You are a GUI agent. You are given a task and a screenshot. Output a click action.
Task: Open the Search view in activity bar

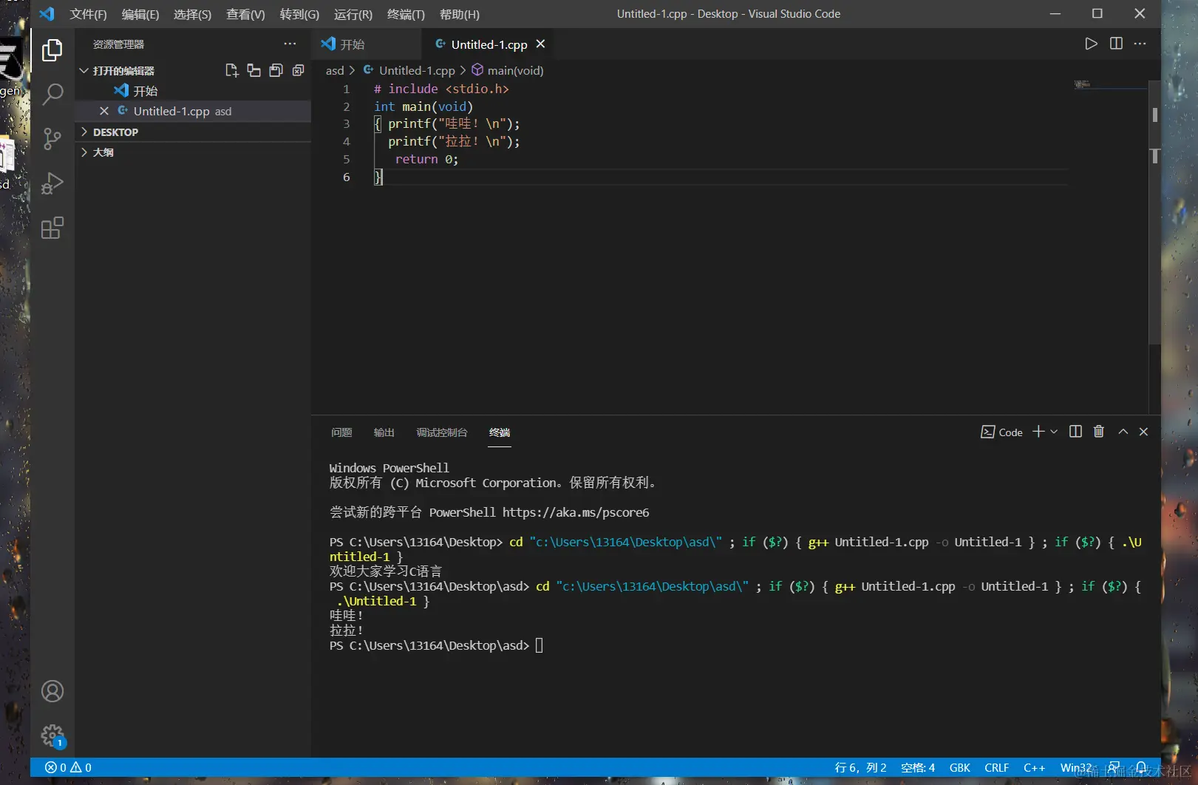52,95
